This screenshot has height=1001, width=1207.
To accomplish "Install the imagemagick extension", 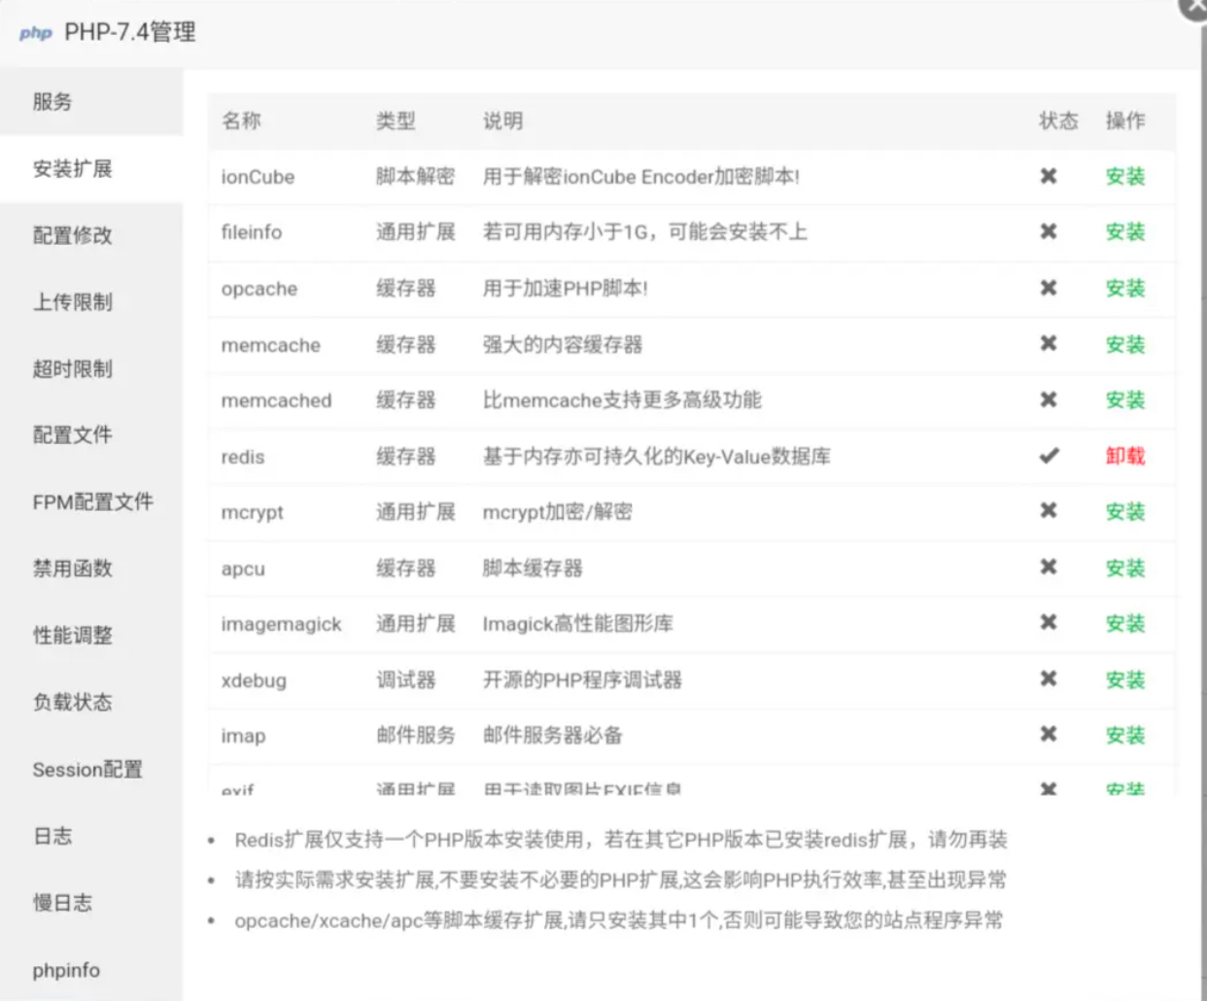I will pyautogui.click(x=1125, y=624).
